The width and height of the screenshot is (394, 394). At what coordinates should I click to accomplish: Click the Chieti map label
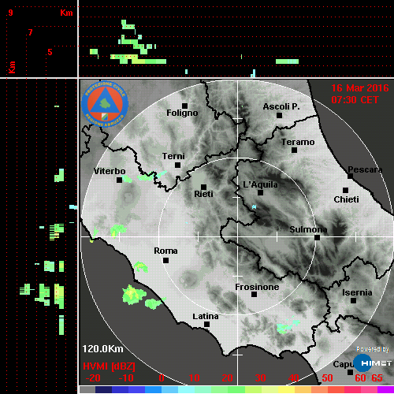[x=346, y=199]
